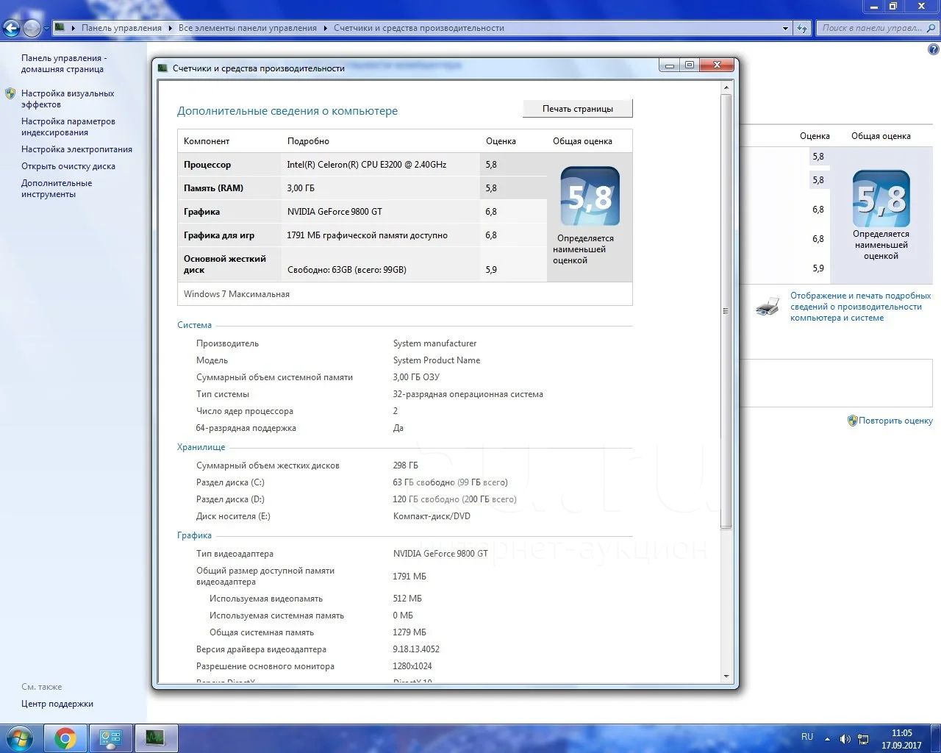Click '1280x1024' monitor resolution value

[x=412, y=666]
